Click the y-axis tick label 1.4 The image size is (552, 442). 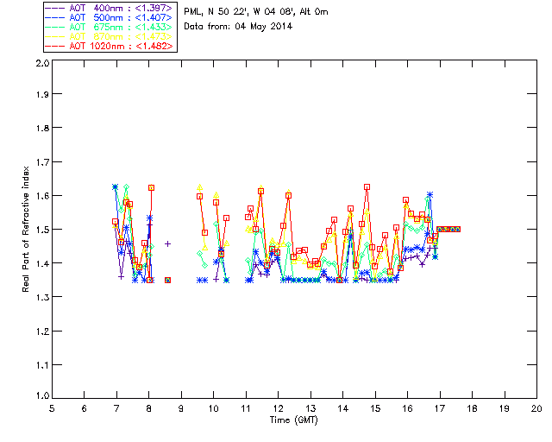42,263
